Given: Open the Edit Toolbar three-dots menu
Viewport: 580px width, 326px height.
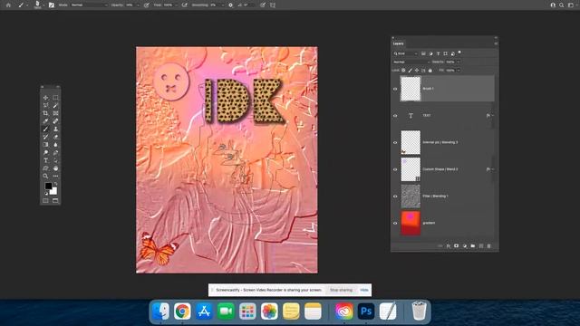Looking at the screenshot, I should pos(55,176).
